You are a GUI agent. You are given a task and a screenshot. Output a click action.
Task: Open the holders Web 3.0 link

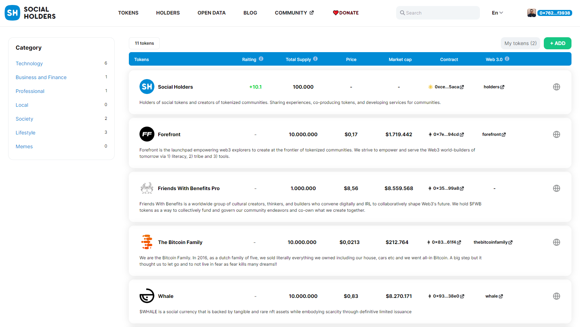(x=494, y=87)
